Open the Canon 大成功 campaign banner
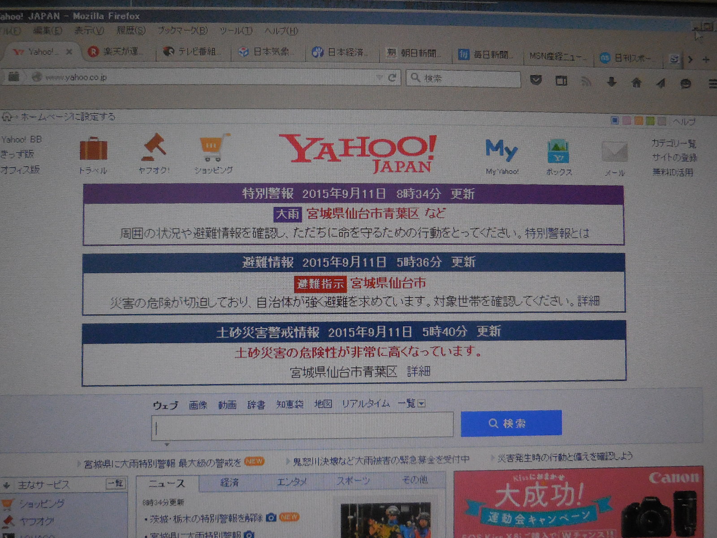Viewport: 717px width, 538px height. click(578, 502)
